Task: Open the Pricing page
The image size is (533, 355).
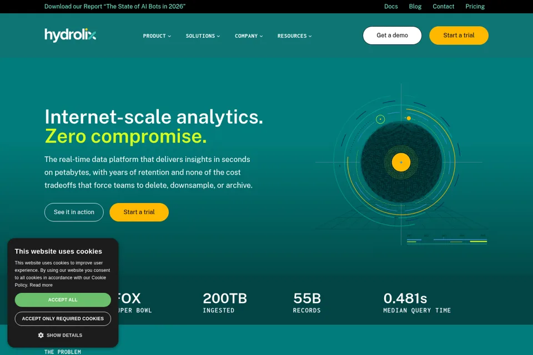Action: 475,7
